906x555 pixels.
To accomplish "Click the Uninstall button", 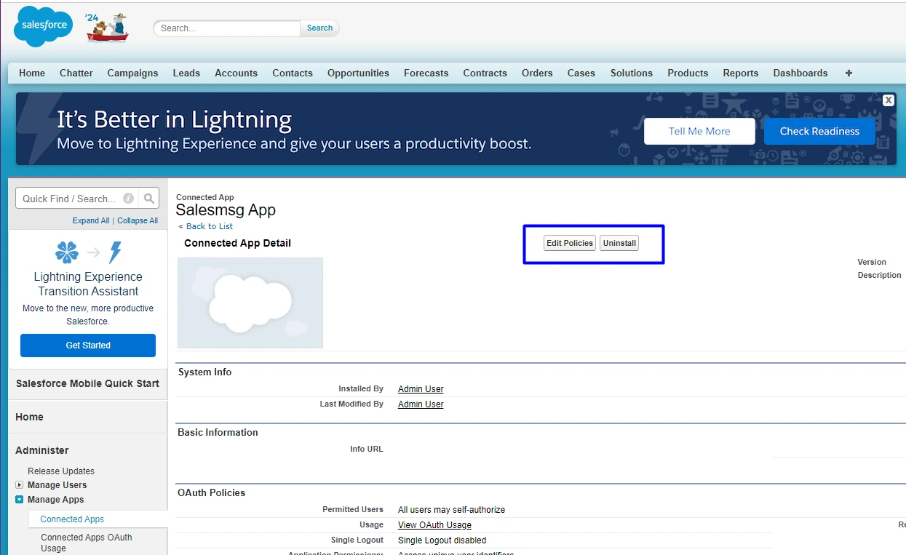I will pyautogui.click(x=619, y=243).
